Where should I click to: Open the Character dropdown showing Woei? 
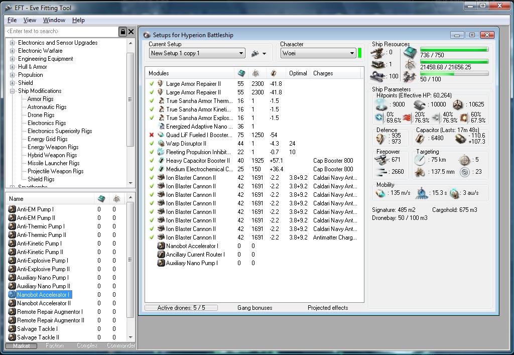pyautogui.click(x=351, y=53)
